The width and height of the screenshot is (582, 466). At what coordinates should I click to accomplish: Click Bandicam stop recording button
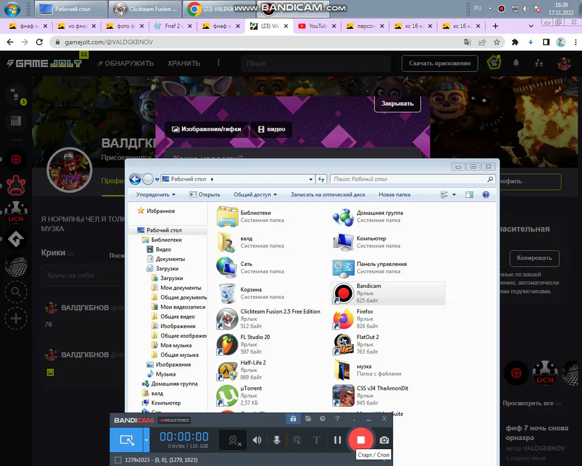coord(361,440)
